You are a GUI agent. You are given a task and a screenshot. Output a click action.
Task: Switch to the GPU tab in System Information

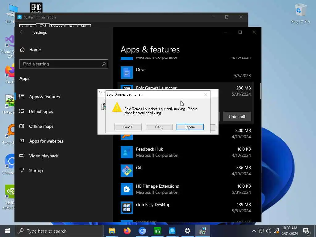pyautogui.click(x=84, y=26)
